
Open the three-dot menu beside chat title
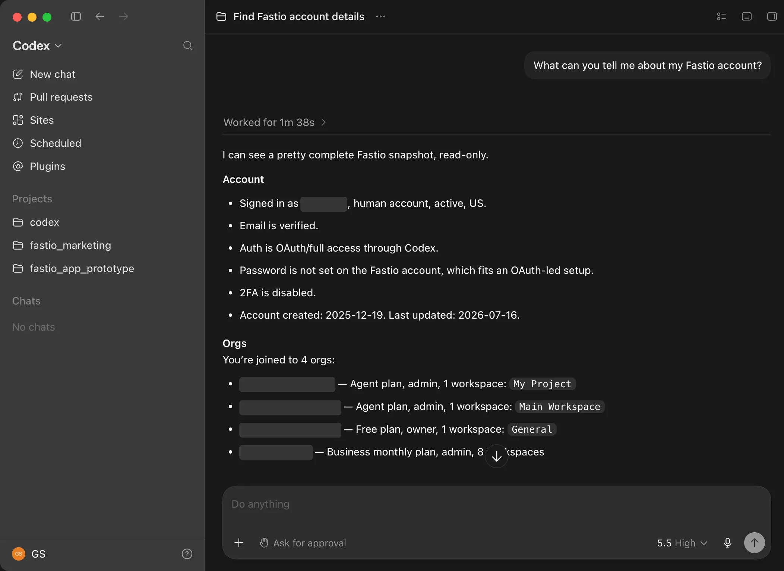click(380, 16)
